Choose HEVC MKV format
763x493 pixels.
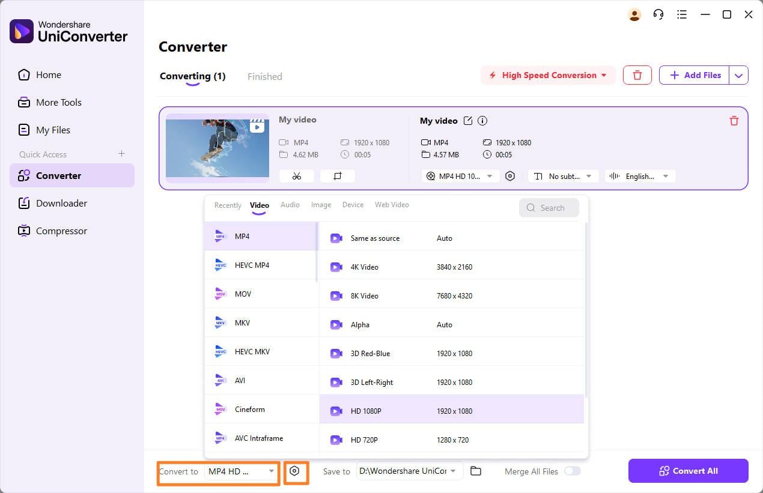[260, 351]
